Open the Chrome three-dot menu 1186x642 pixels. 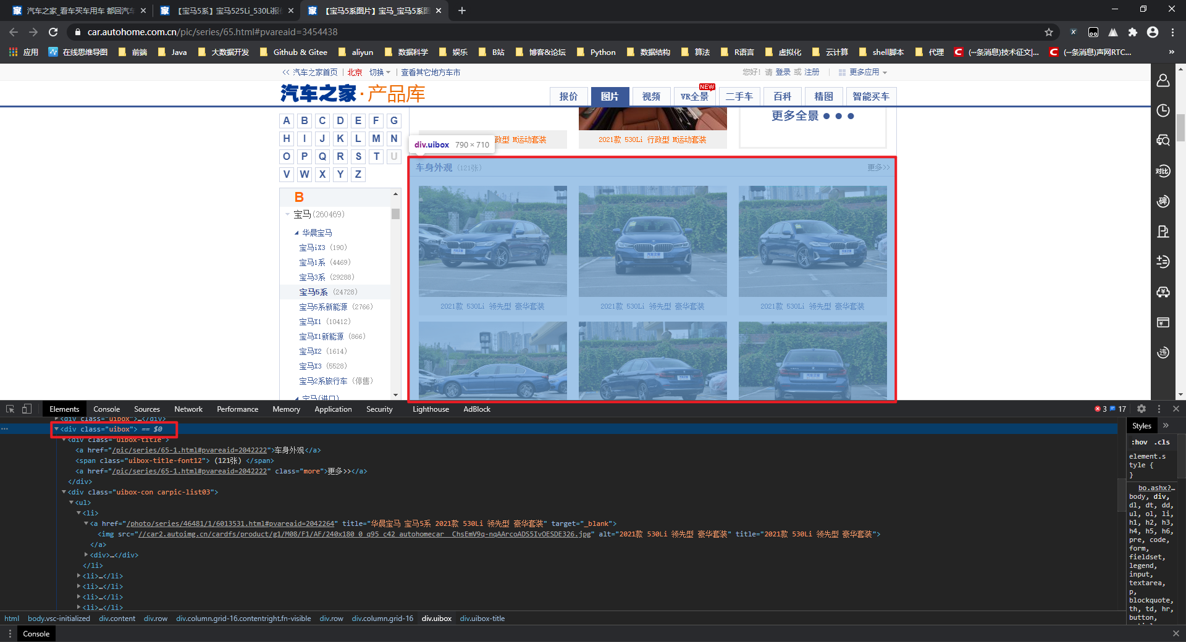point(1172,32)
